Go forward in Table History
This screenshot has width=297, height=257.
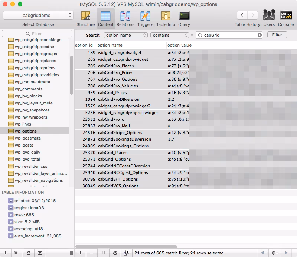pos(252,15)
